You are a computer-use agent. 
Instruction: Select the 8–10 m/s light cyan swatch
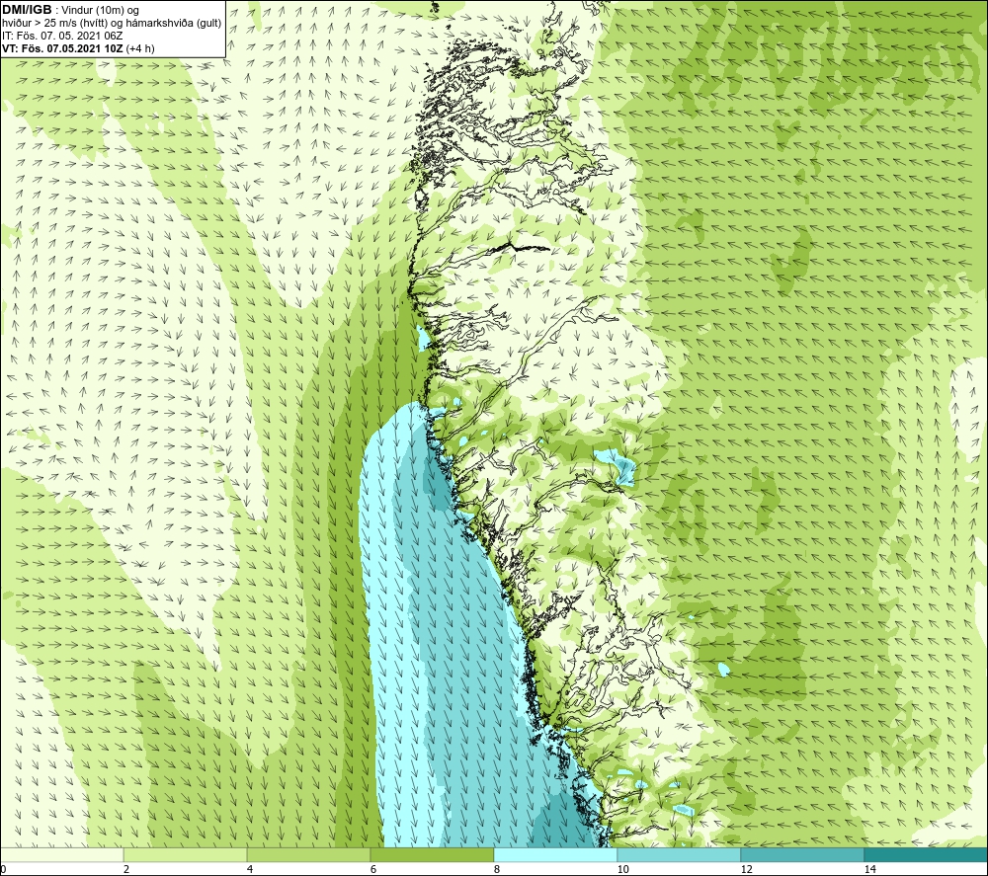pyautogui.click(x=555, y=854)
